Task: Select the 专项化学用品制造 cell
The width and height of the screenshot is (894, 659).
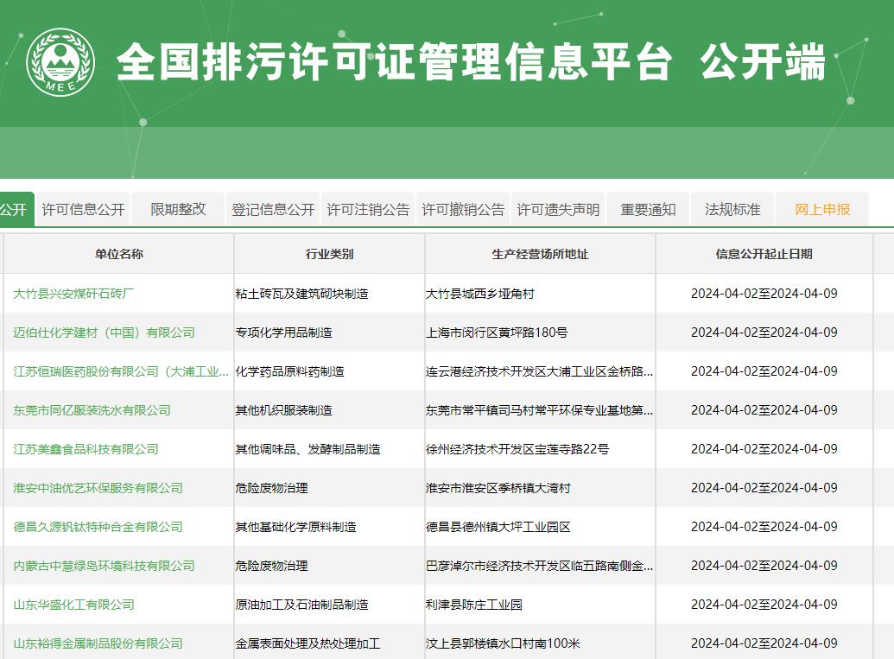Action: (x=283, y=333)
